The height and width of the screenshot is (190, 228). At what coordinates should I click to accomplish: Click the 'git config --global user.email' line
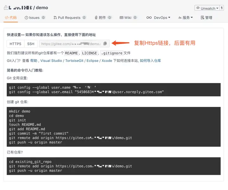pyautogui.click(x=86, y=92)
